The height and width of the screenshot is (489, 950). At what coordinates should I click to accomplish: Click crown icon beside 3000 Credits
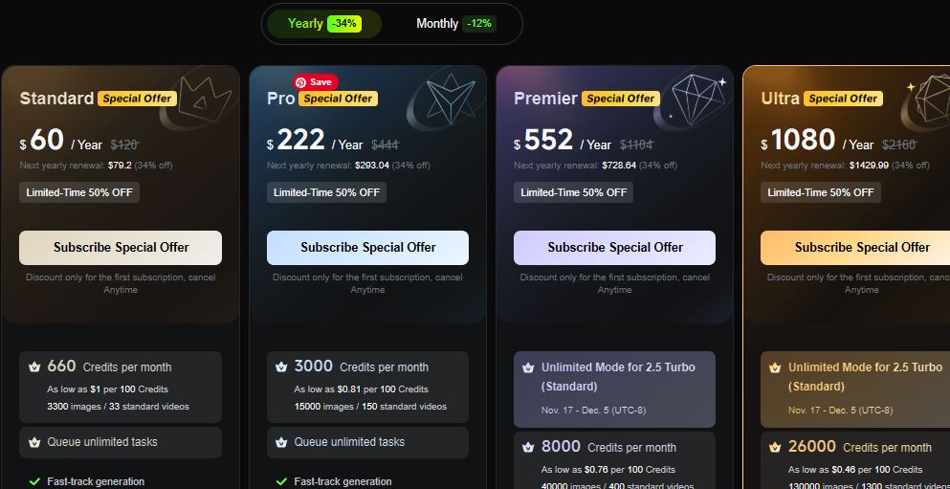click(281, 367)
